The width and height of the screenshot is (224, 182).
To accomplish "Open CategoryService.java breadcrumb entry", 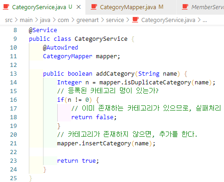I will (168, 20).
